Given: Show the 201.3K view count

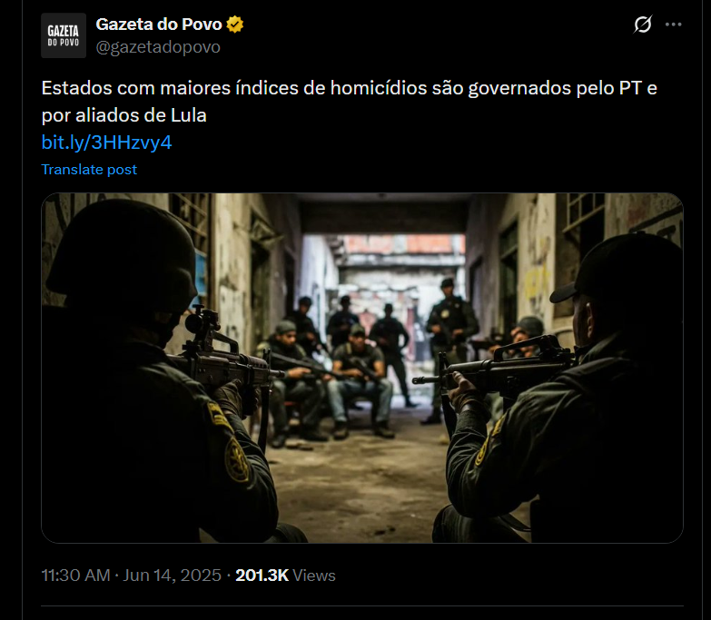Looking at the screenshot, I should pyautogui.click(x=262, y=576).
